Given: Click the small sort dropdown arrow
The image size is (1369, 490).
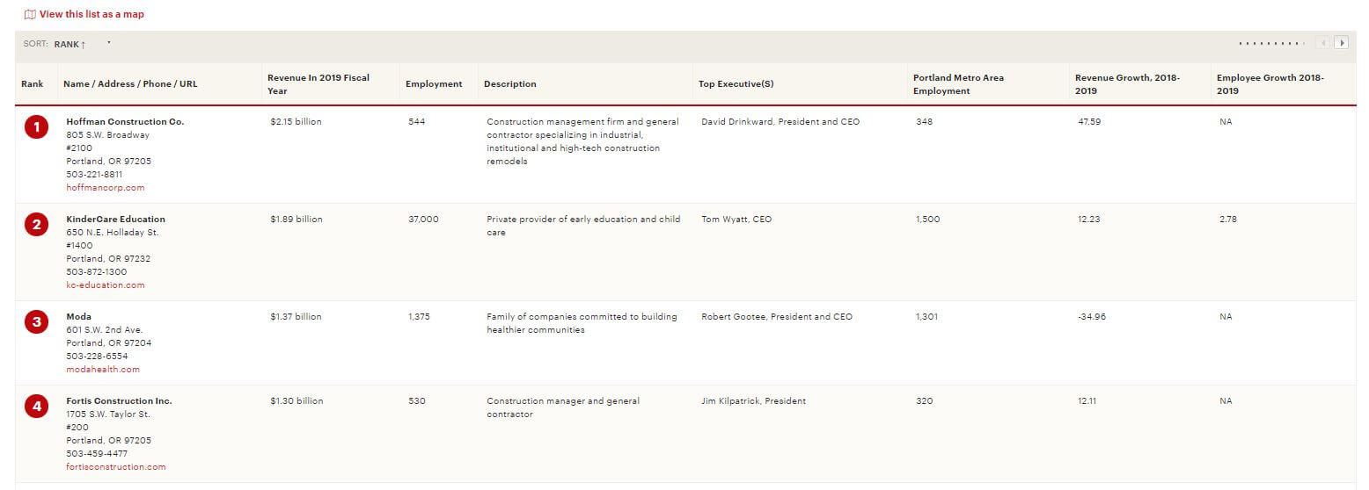Looking at the screenshot, I should (x=109, y=42).
